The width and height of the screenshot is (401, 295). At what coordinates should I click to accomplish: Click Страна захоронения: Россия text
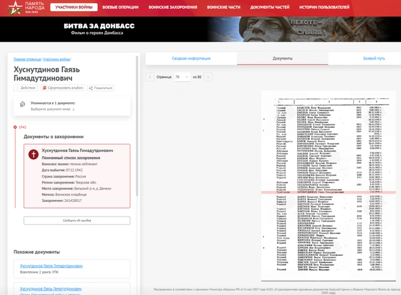tap(64, 176)
